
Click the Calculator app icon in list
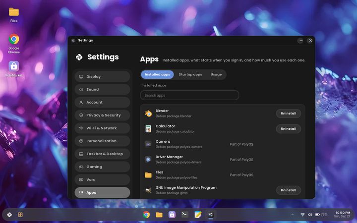tap(148, 129)
